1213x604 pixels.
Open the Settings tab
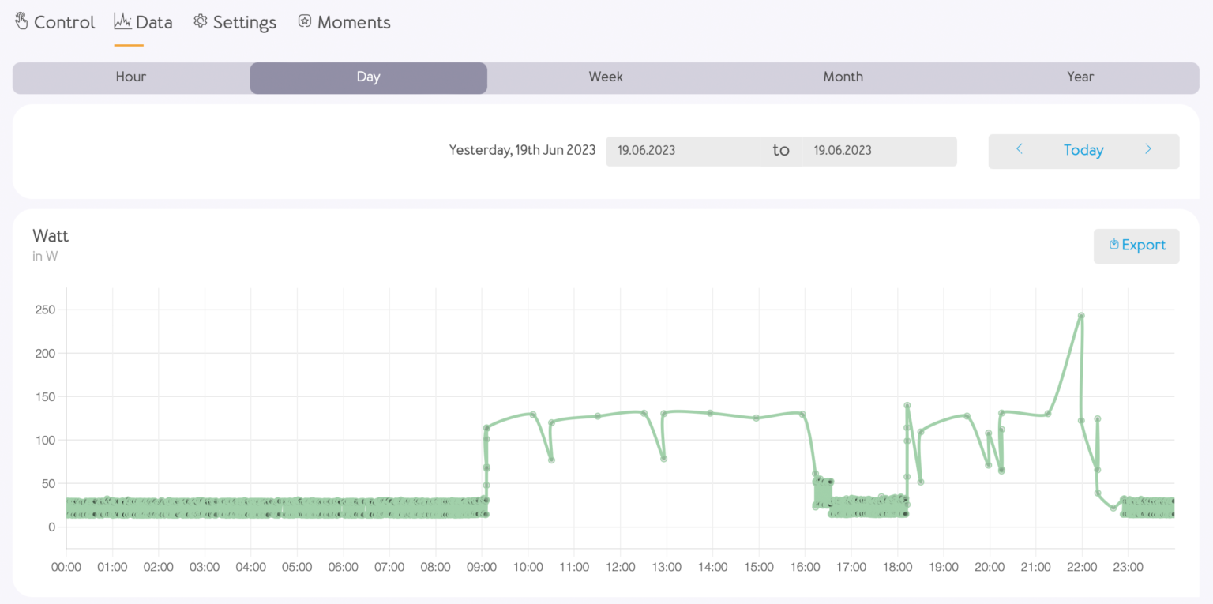[x=244, y=23]
